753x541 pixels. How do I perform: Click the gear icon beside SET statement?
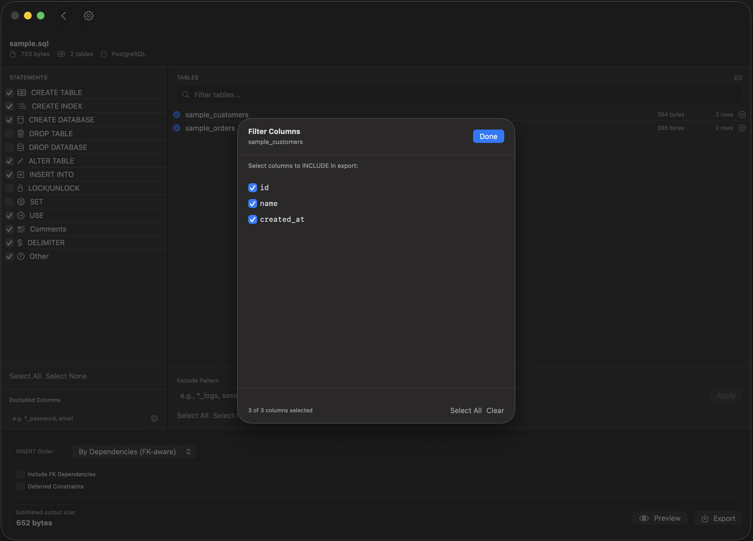(x=21, y=202)
